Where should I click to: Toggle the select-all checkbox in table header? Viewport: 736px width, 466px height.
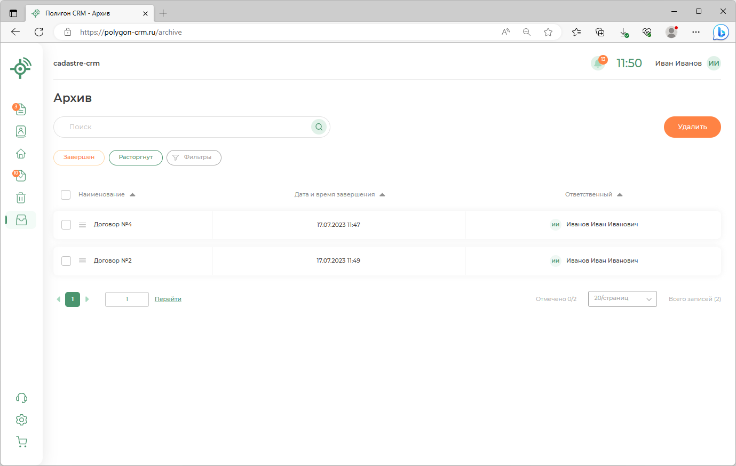click(x=66, y=195)
